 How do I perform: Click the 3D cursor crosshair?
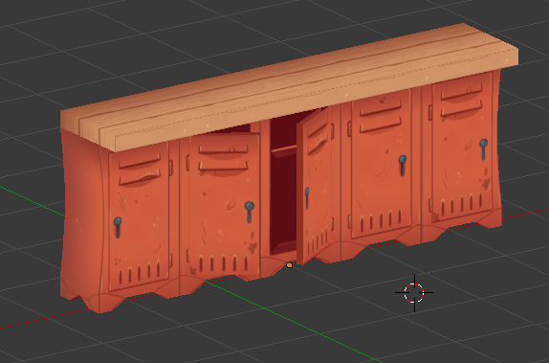[414, 293]
